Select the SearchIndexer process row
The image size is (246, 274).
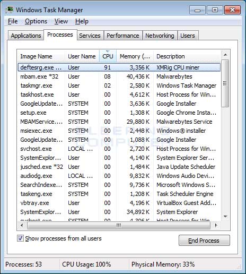coord(119,185)
